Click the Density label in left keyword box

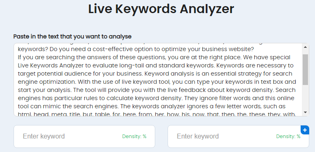(134, 136)
